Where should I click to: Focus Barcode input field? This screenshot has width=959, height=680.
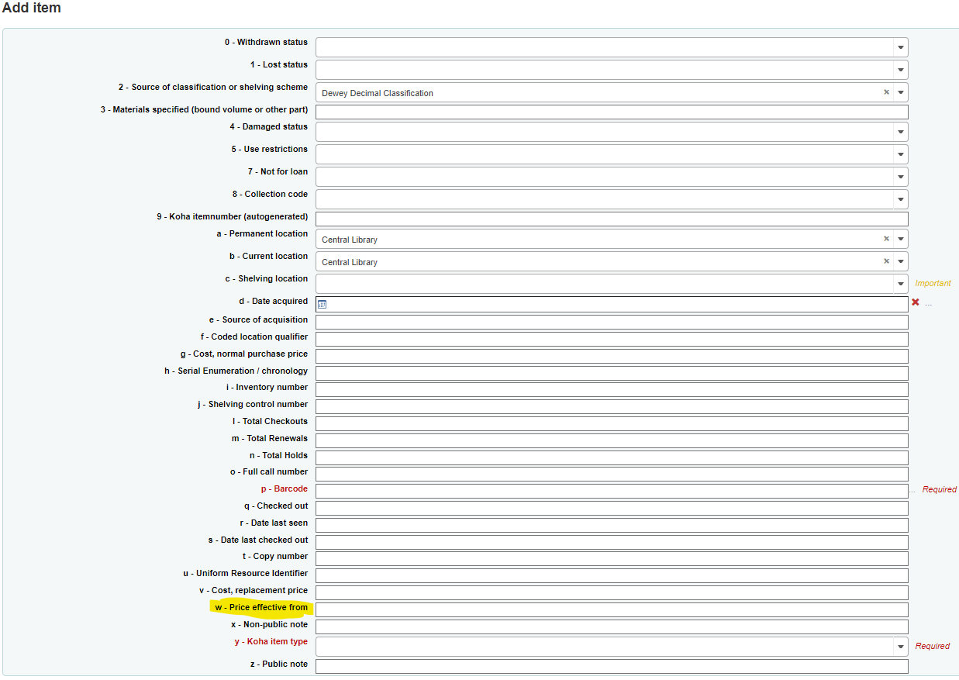coord(612,491)
